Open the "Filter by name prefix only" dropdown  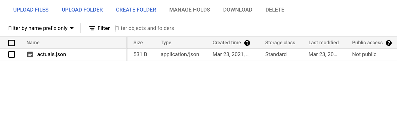tap(41, 28)
